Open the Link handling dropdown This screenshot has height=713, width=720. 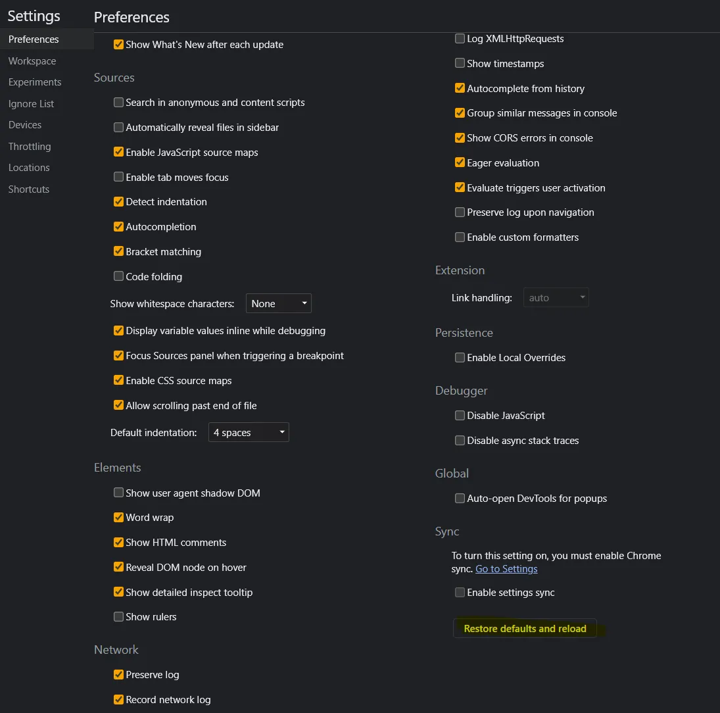pos(556,298)
